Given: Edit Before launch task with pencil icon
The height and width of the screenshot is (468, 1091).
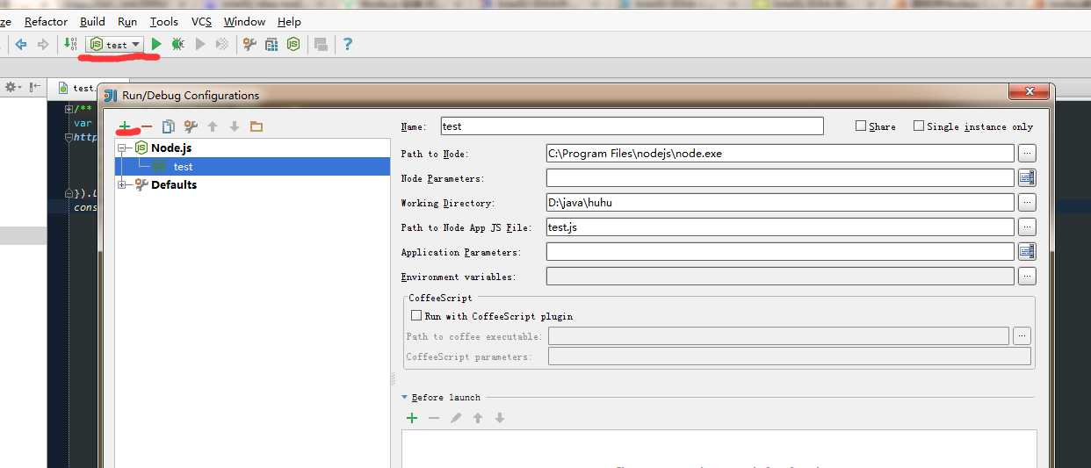Looking at the screenshot, I should 456,418.
